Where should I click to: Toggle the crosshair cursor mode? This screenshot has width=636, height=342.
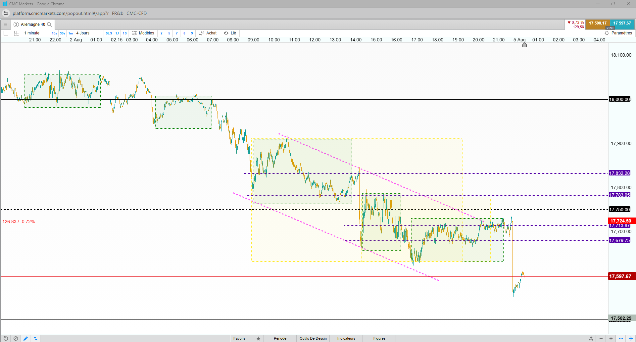click(x=621, y=338)
